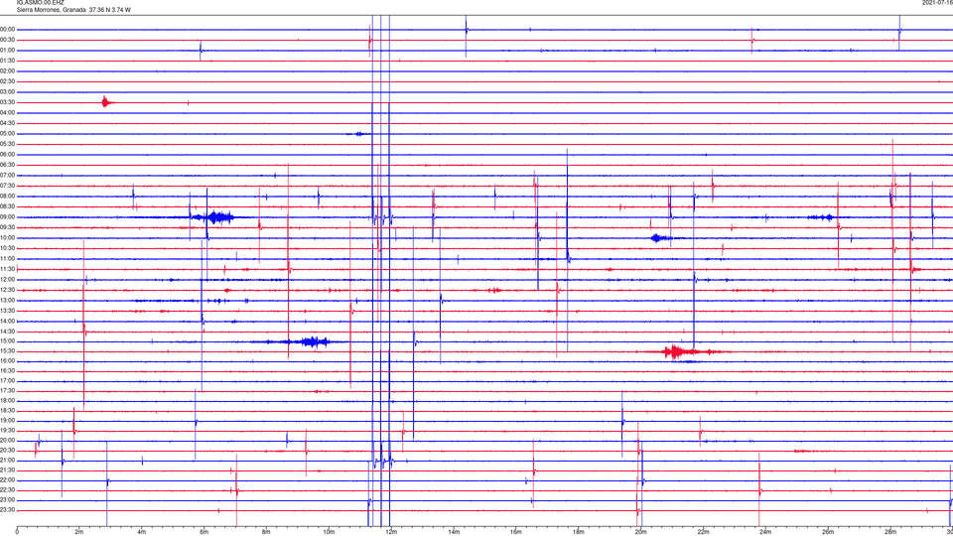Click the 28m tick label on time axis
The image size is (953, 536).
890,532
